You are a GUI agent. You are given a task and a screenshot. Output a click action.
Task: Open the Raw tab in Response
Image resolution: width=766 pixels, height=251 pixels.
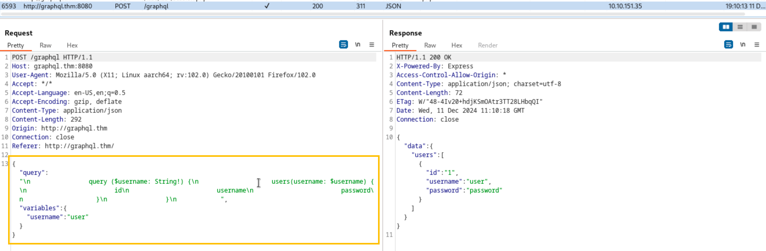pos(430,45)
